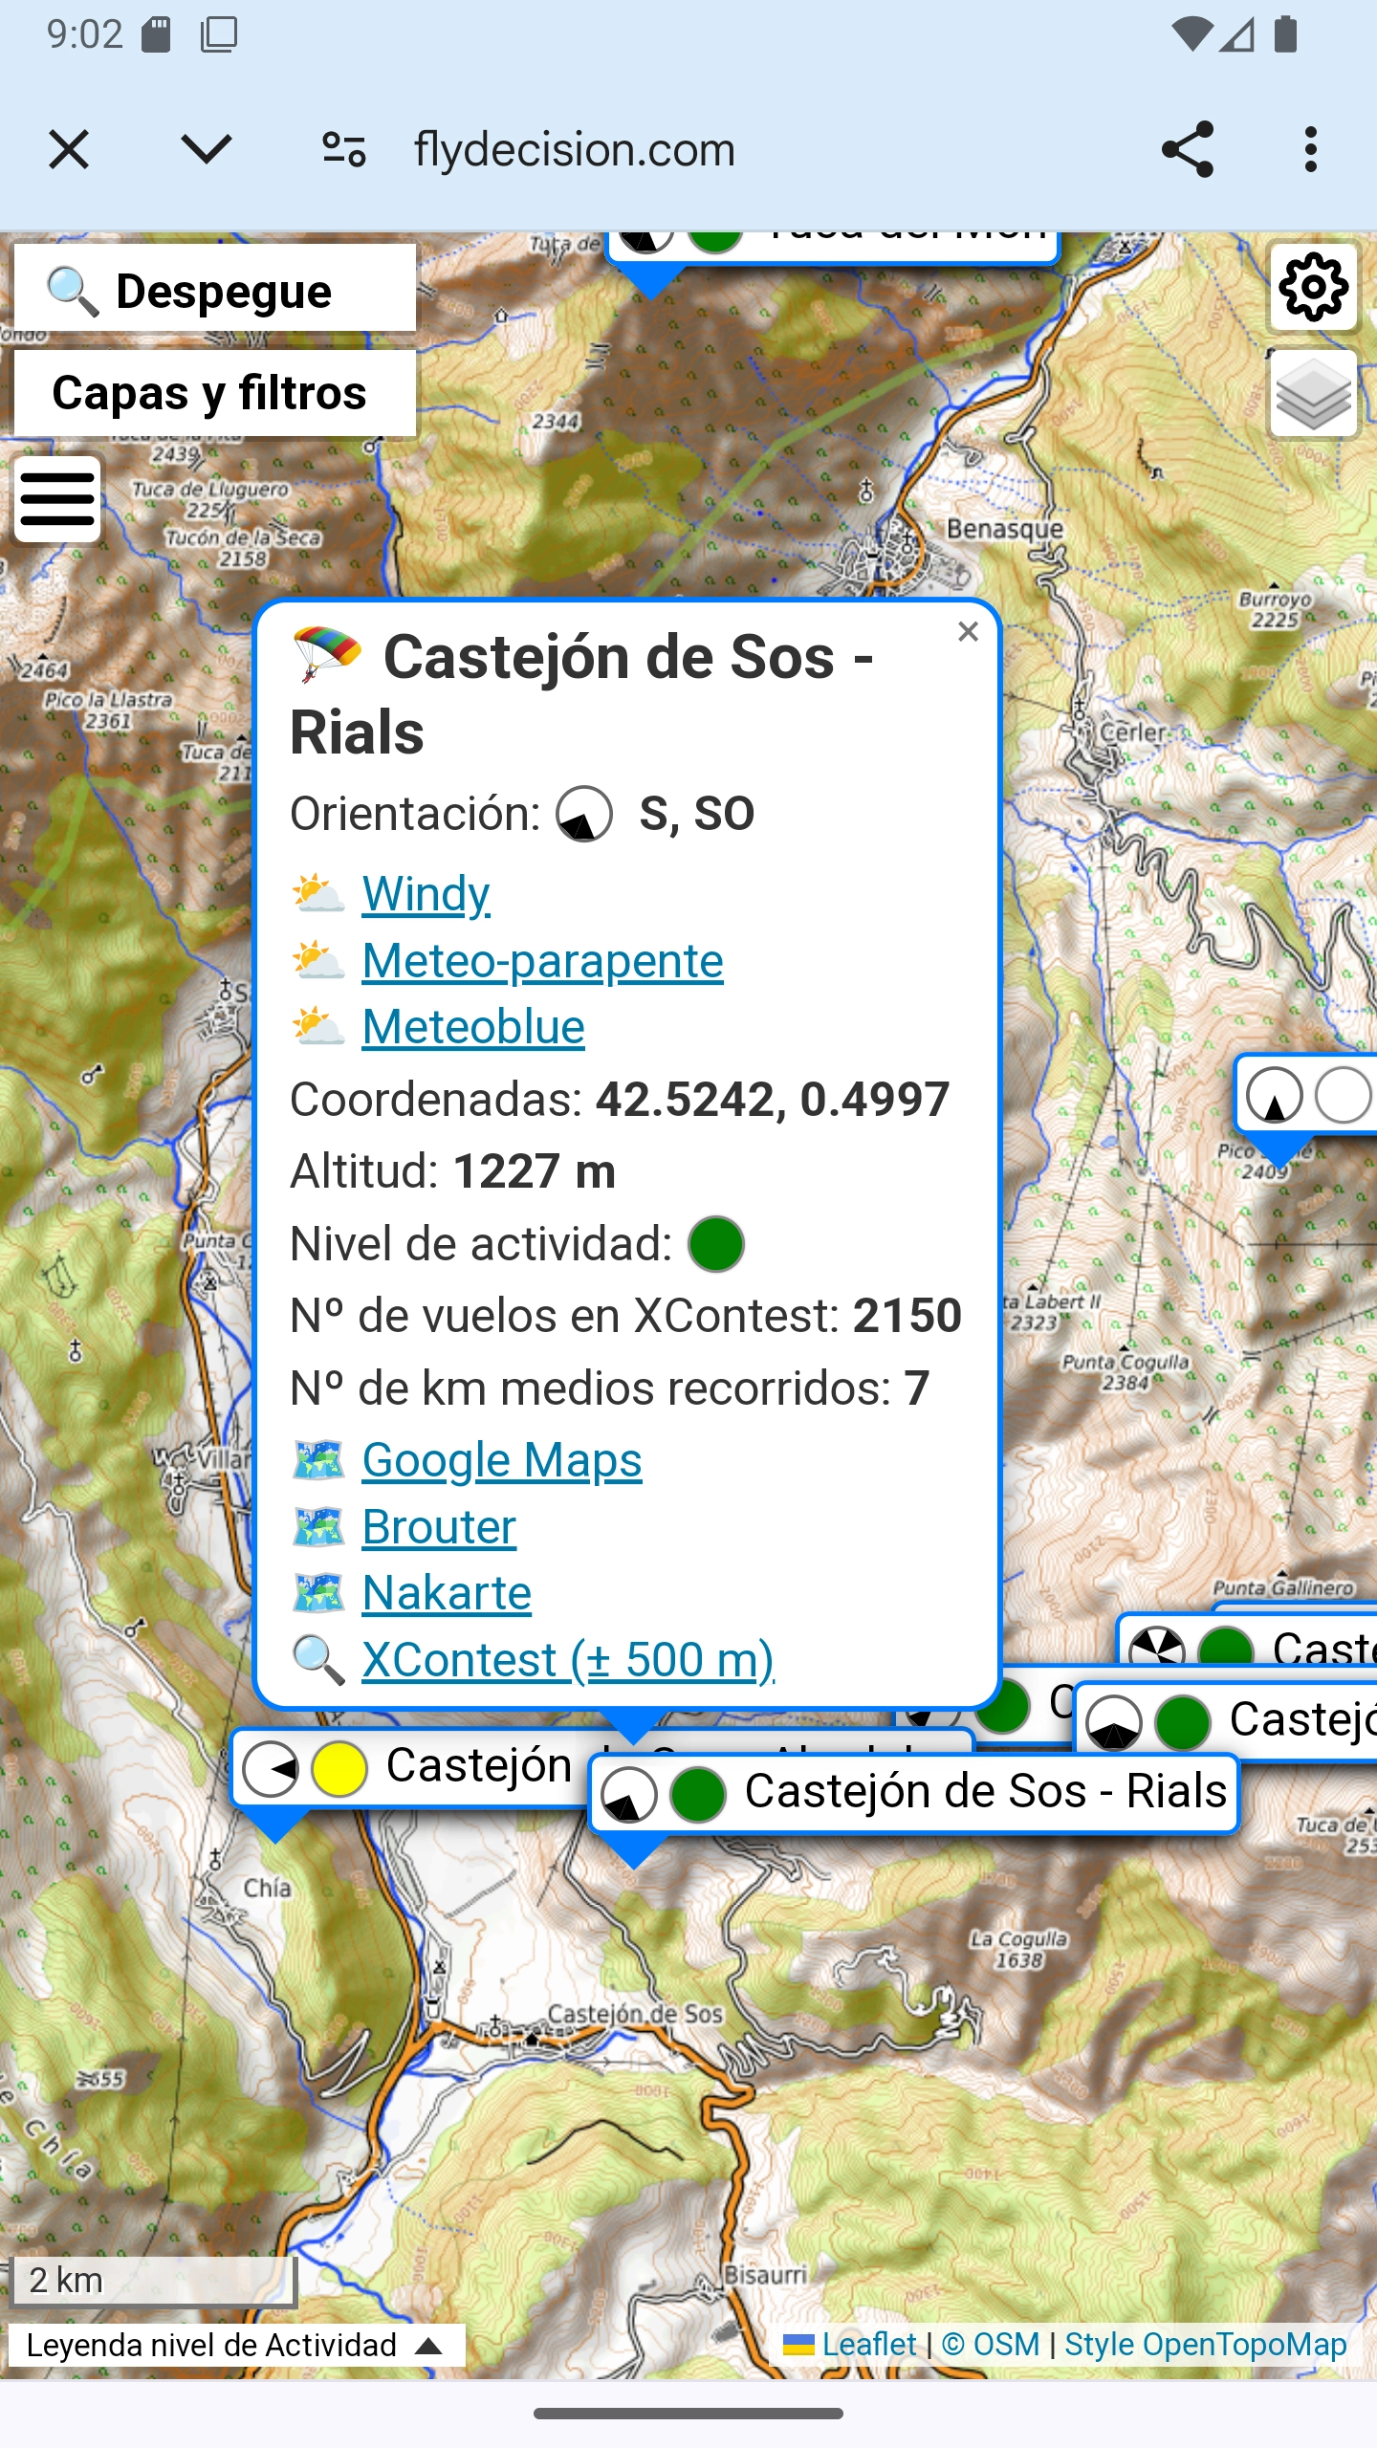Click the green activity level circle in popup
Screen dimensions: 1377x2448
(716, 1244)
